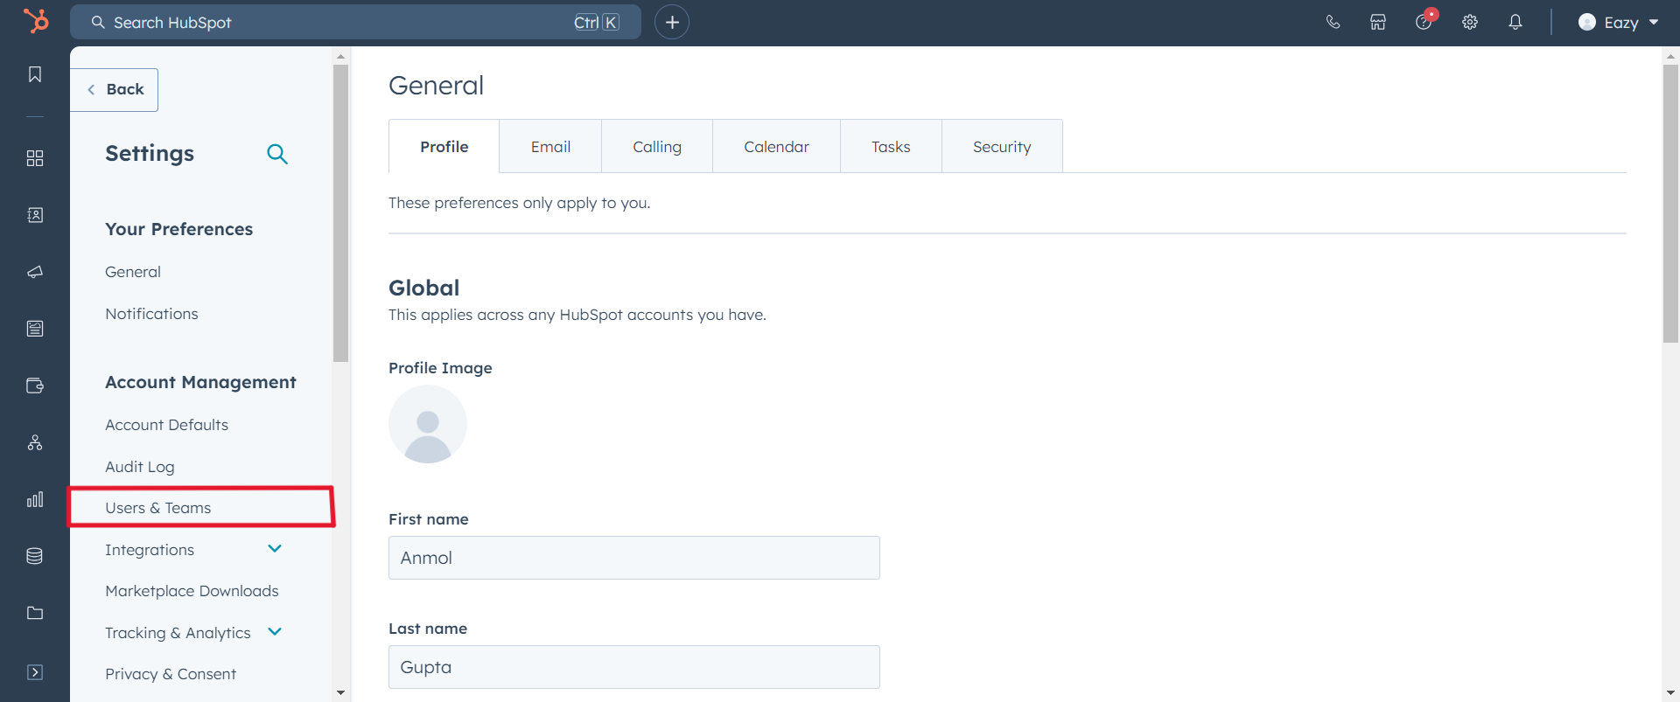Click the First name field containing Anmol
The width and height of the screenshot is (1680, 702).
pos(634,558)
